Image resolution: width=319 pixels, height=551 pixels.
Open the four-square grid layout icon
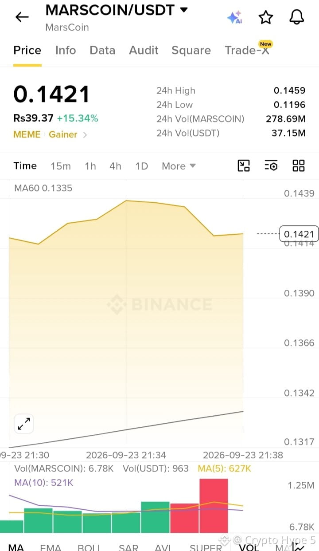point(299,166)
